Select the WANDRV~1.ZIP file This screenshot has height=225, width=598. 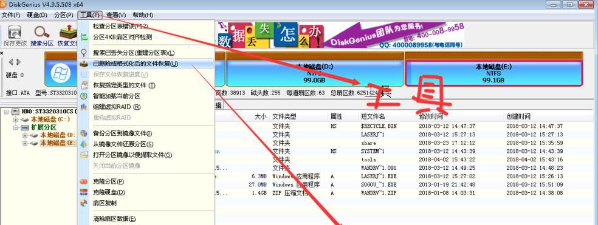click(x=379, y=193)
